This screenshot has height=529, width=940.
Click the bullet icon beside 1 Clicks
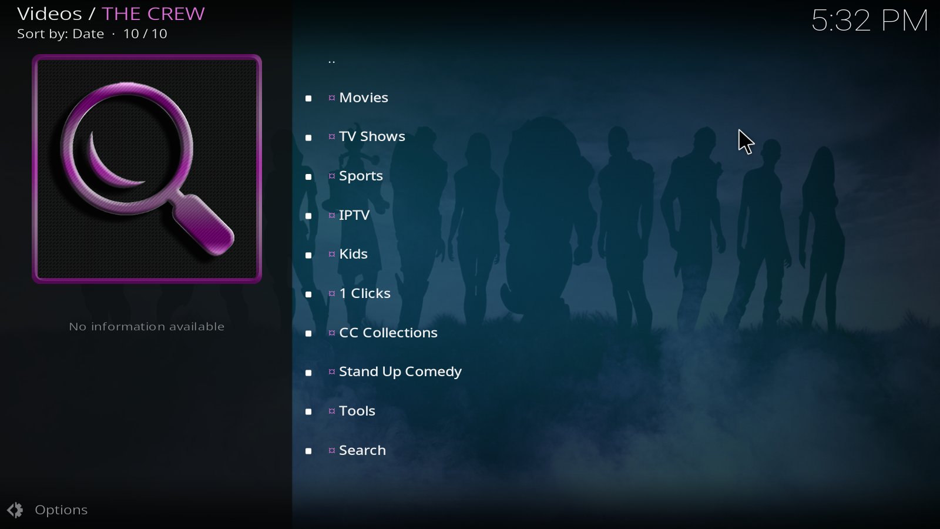coord(308,294)
